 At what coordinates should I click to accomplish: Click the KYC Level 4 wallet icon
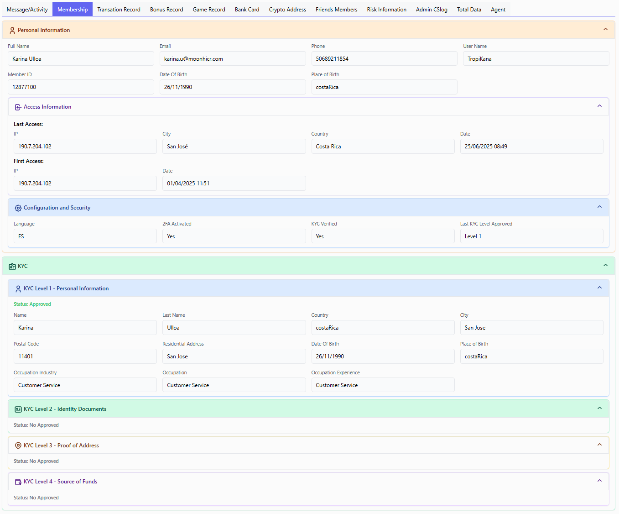click(x=18, y=482)
